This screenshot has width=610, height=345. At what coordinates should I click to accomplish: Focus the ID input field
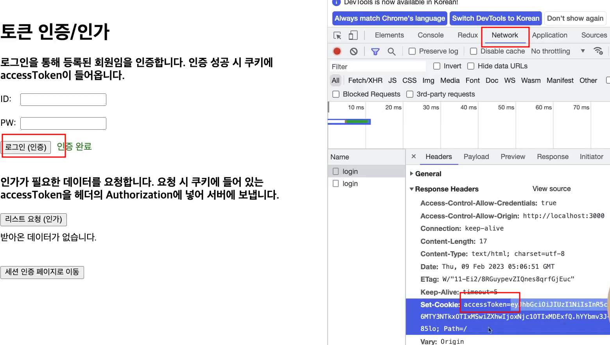63,100
